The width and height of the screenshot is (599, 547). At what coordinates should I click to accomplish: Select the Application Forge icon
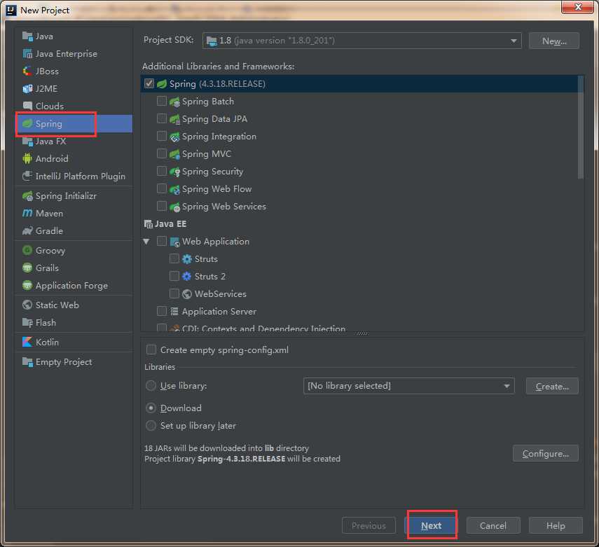coord(27,285)
